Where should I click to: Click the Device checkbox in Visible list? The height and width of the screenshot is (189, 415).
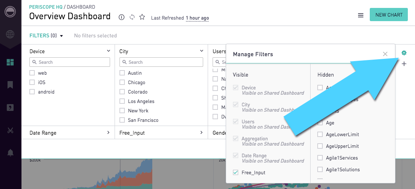[236, 88]
